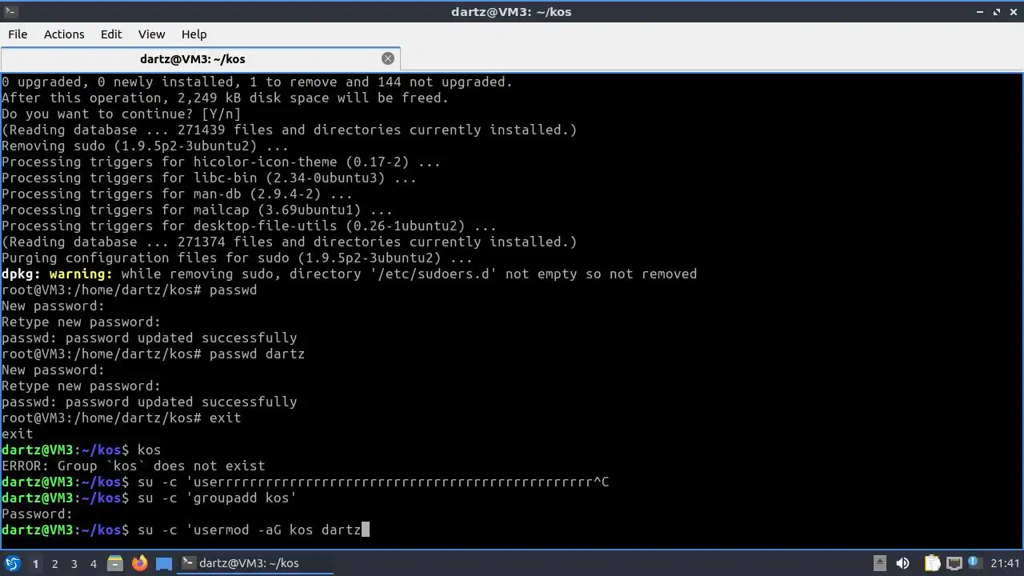Click the 'Removing sudo (1.9.5p2-3ubuntu2)' line
Screen dimensions: 1024x576
click(x=145, y=146)
